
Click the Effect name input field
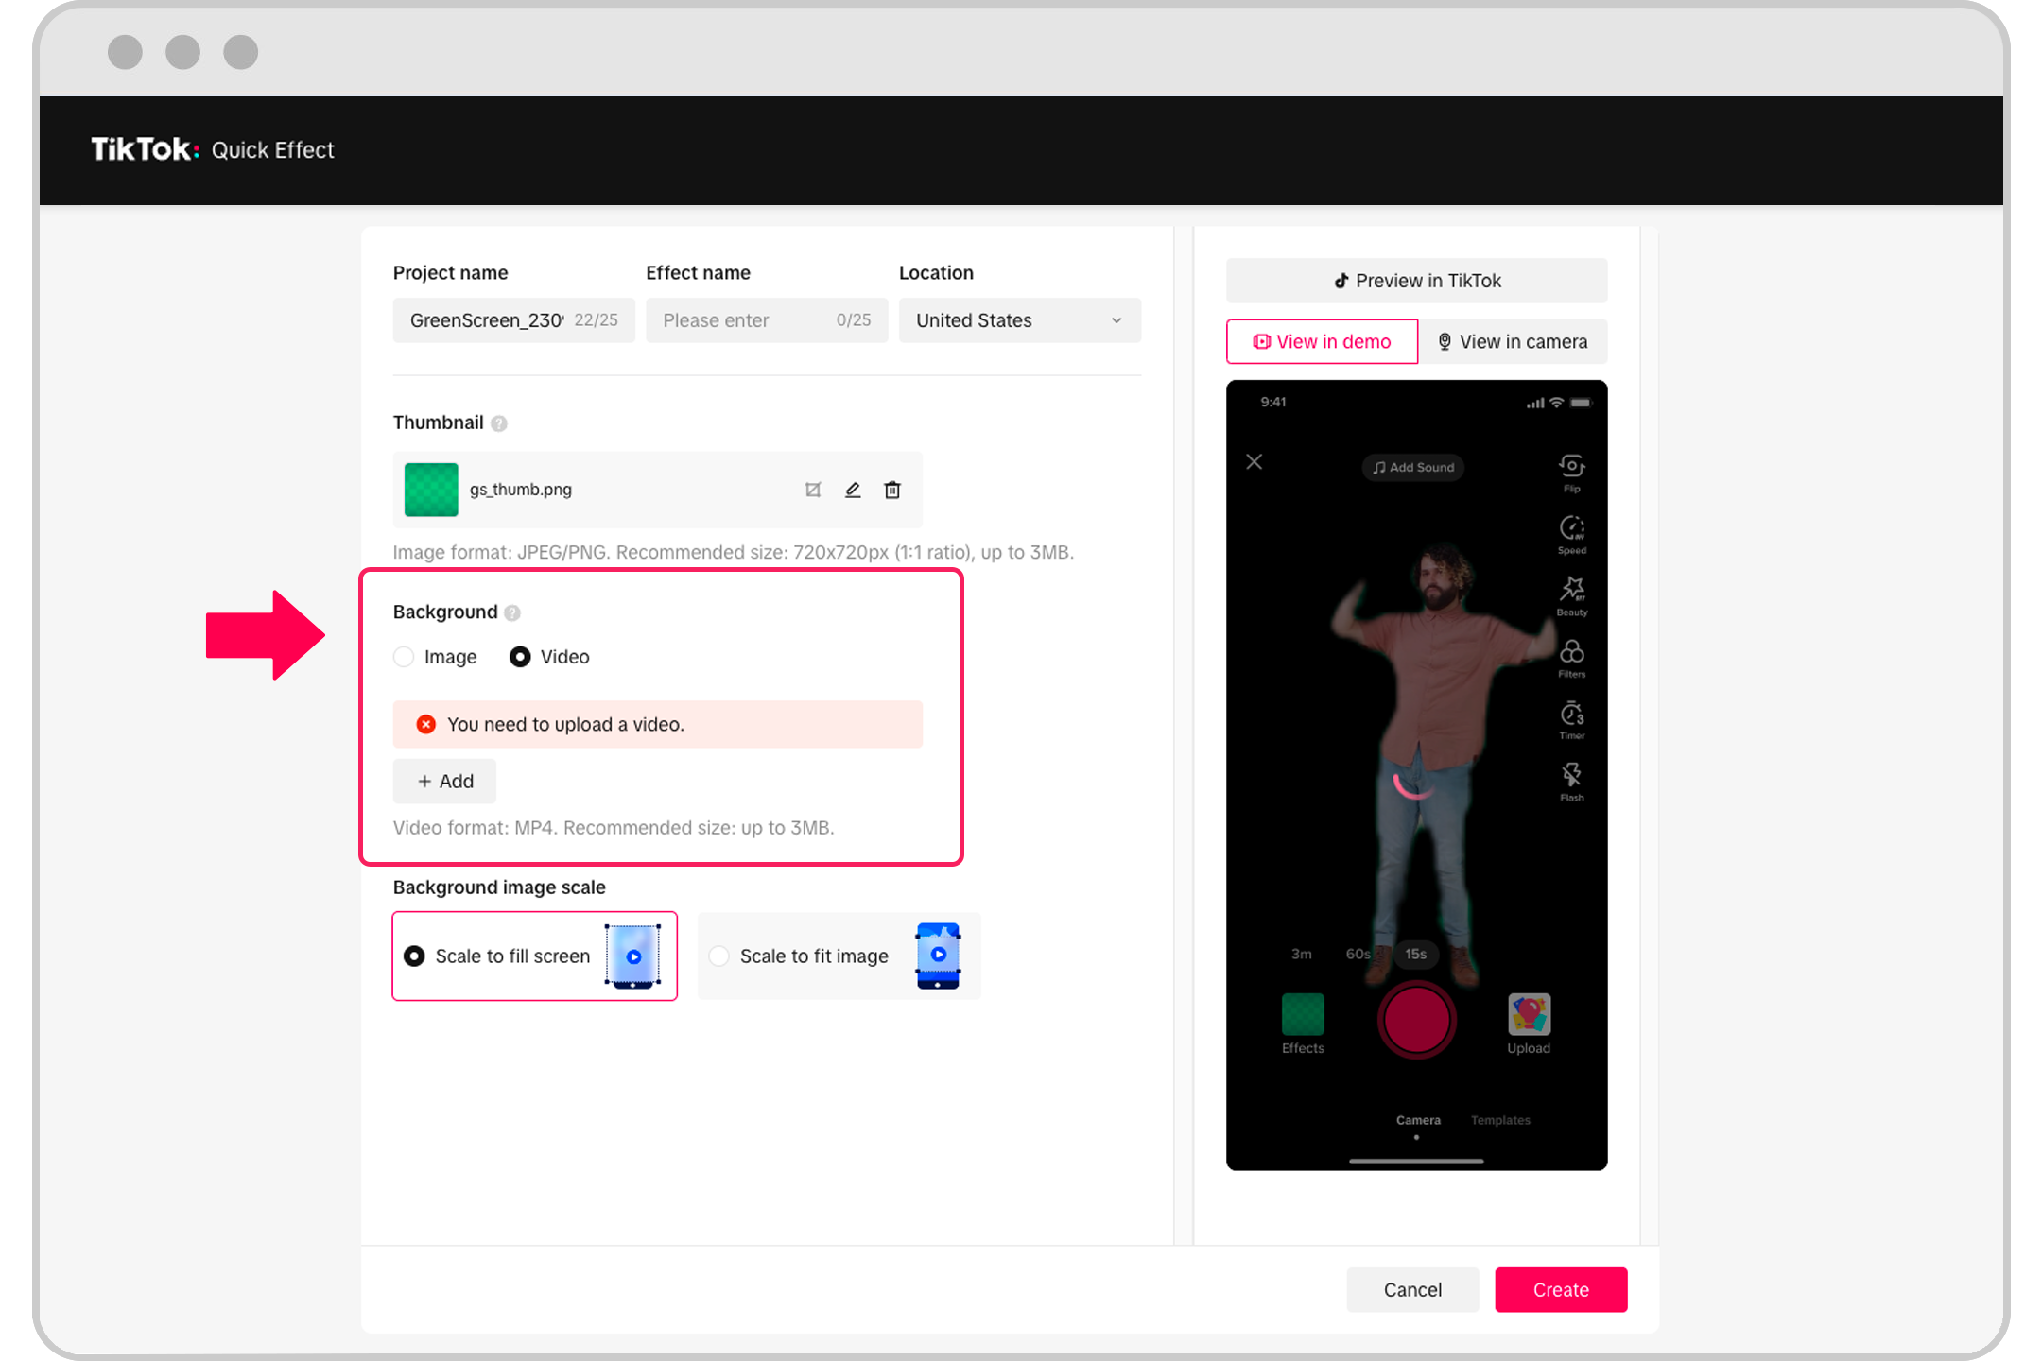(768, 319)
